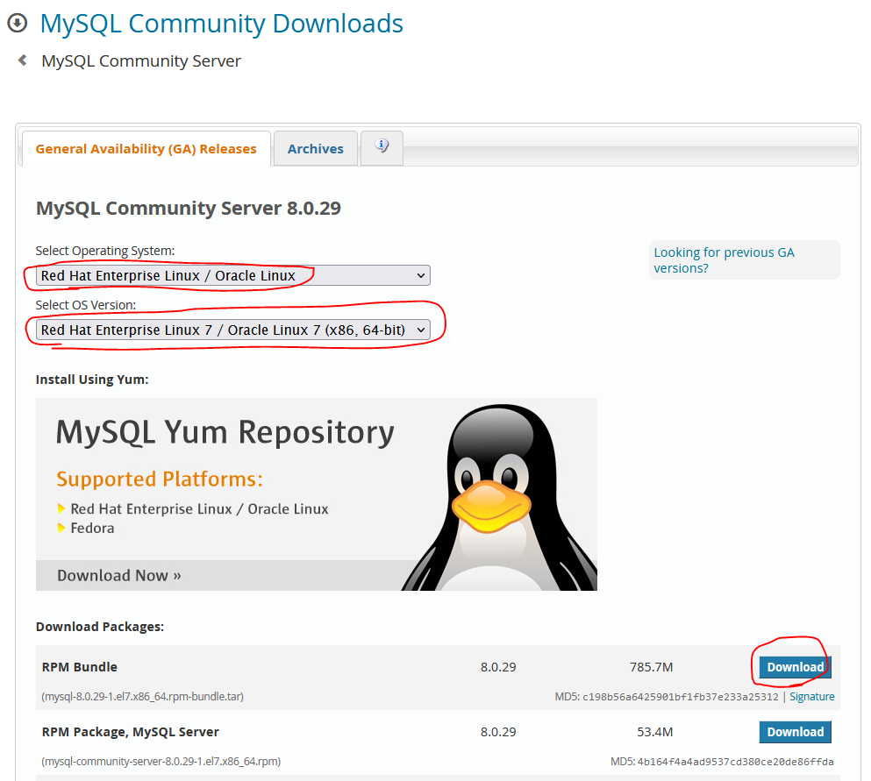871x781 pixels.
Task: Click the MySQL Community Downloads heading
Action: [221, 23]
